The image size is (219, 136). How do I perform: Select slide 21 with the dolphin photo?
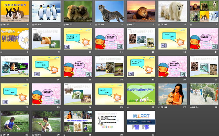204,66
